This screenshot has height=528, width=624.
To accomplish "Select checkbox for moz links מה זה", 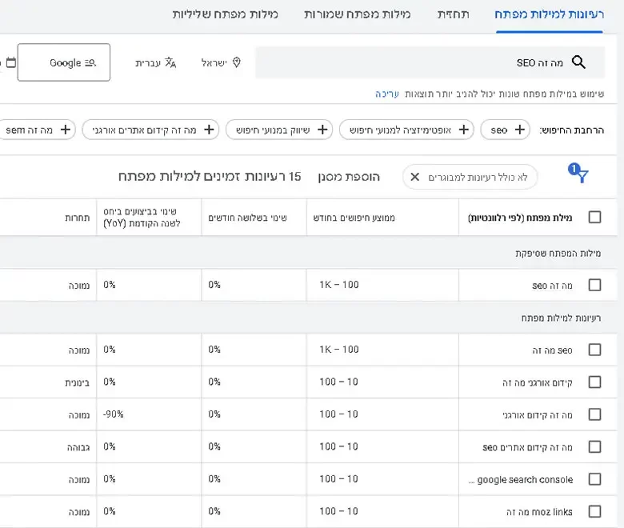I will [594, 512].
